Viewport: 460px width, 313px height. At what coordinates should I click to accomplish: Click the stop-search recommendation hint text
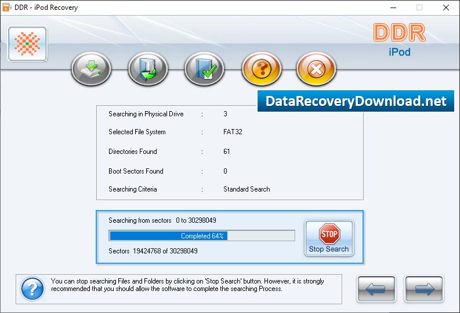tap(187, 285)
